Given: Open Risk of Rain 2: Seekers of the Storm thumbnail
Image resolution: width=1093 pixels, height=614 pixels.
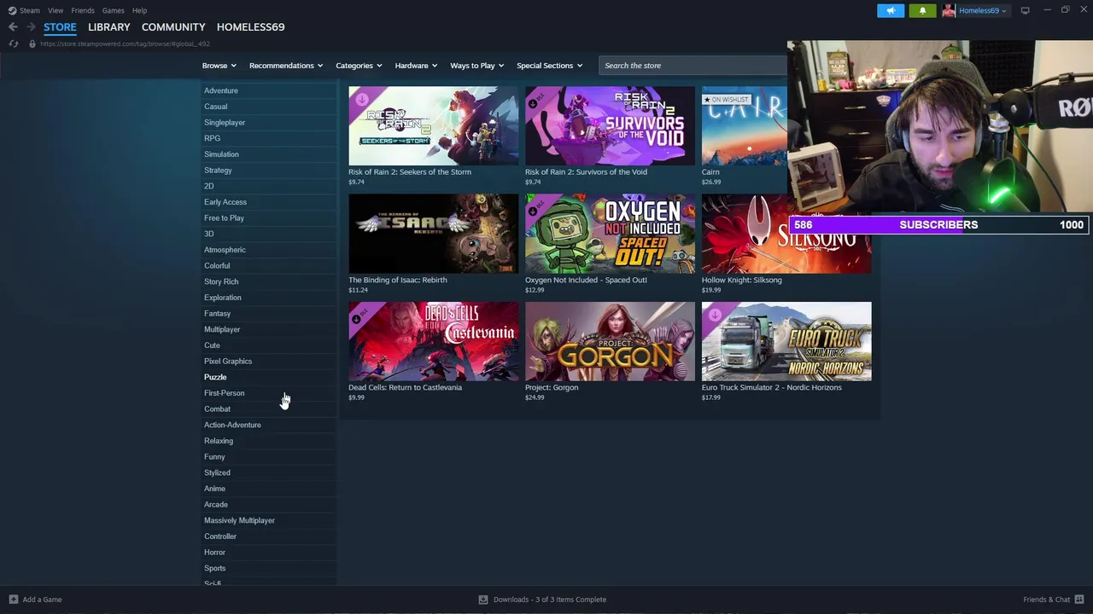Looking at the screenshot, I should [x=433, y=125].
